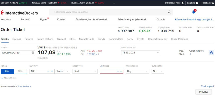Viewport: 215px width, 97px height.
Task: Increase quantity with the plus button
Action: [x=52, y=71]
